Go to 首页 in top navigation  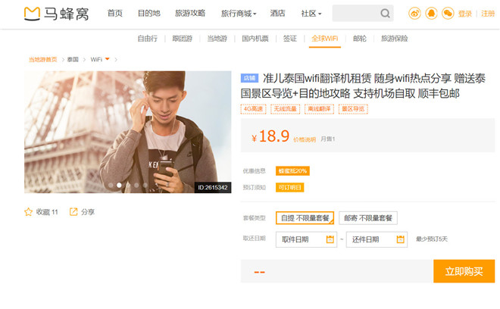[115, 14]
